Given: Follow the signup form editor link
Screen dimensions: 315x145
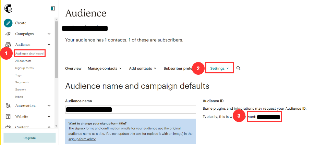Looking at the screenshot, I should pos(82,139).
